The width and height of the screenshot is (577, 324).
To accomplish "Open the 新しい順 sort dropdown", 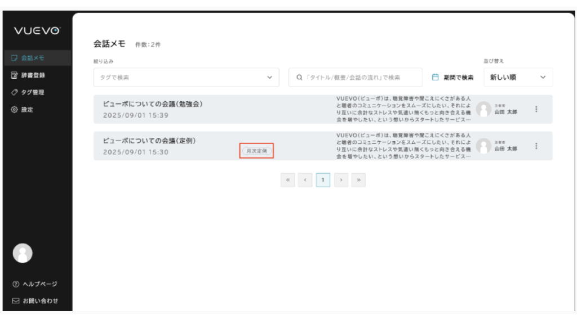I will (x=518, y=78).
